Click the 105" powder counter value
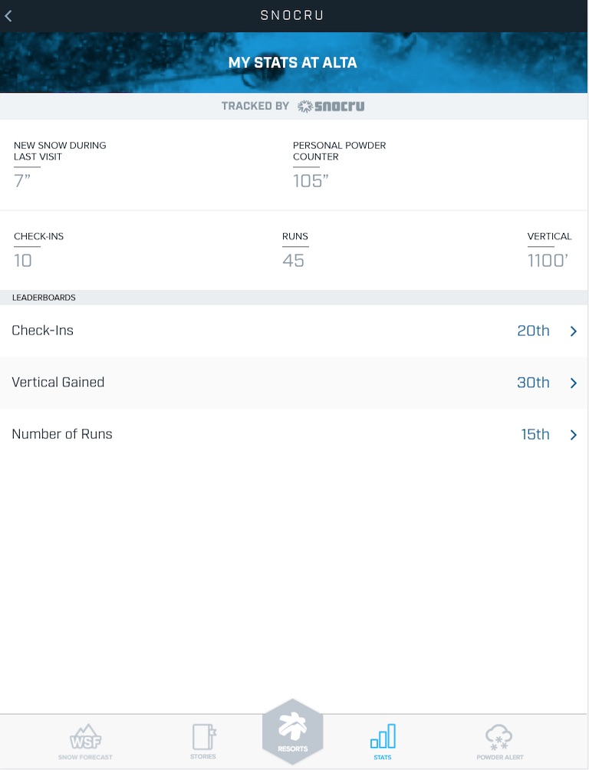Image resolution: width=589 pixels, height=770 pixels. point(311,181)
